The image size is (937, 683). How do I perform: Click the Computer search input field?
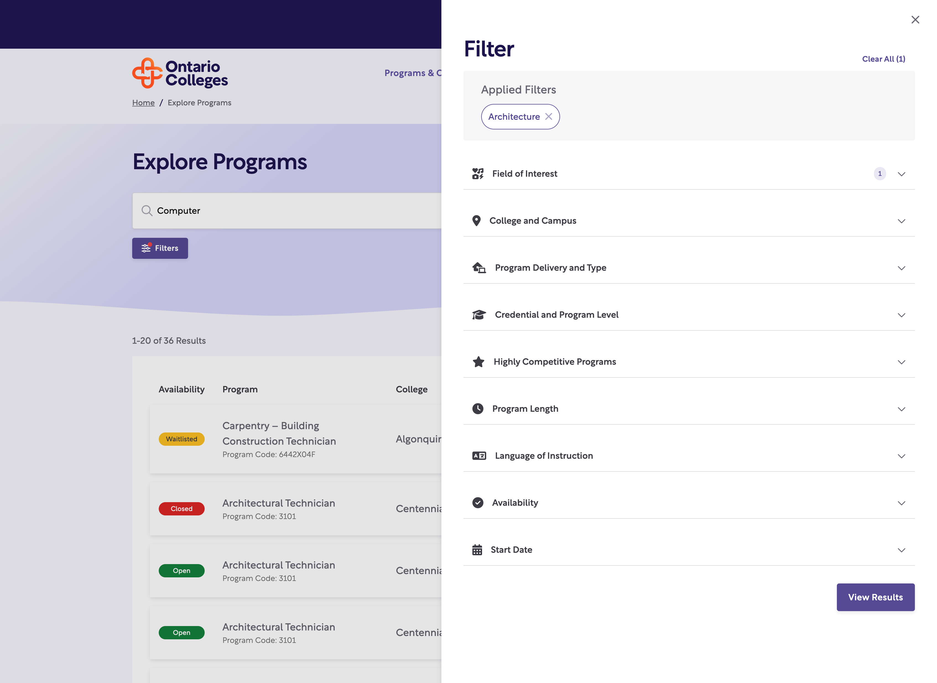290,211
